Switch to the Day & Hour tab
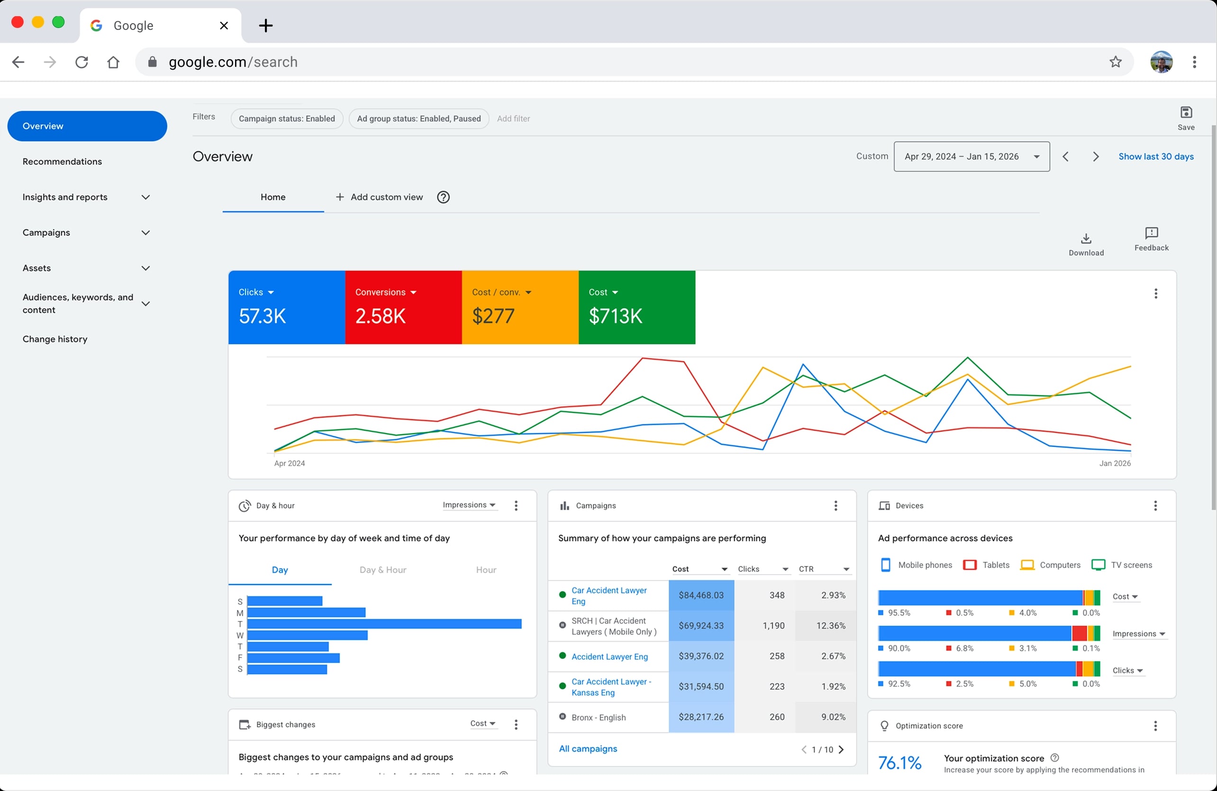Screen dimensions: 1217x791 tap(382, 570)
